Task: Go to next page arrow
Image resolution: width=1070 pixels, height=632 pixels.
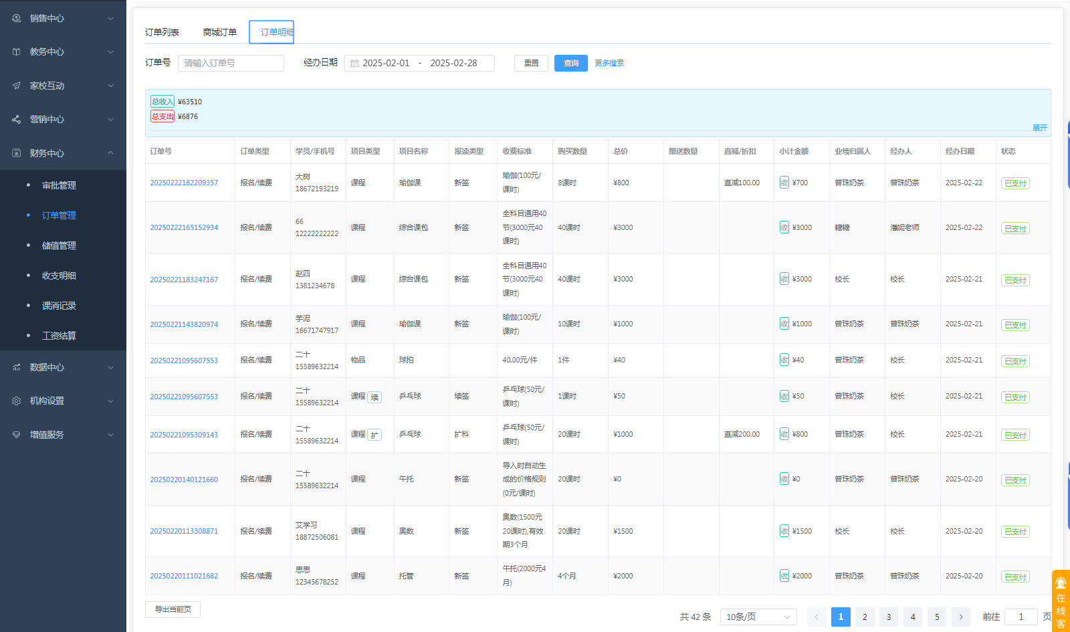Action: click(x=961, y=617)
